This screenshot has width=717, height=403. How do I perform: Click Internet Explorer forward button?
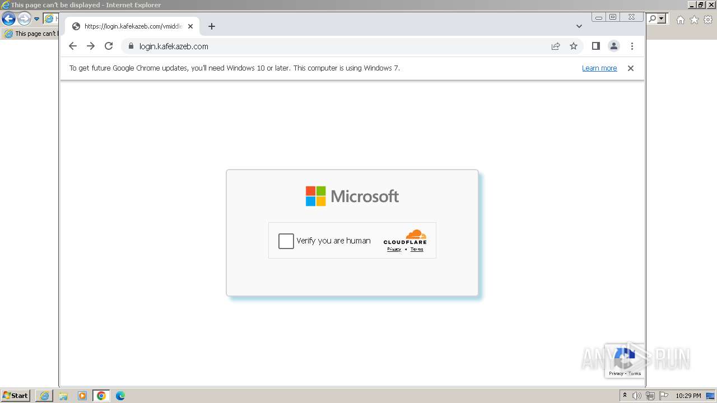[24, 18]
